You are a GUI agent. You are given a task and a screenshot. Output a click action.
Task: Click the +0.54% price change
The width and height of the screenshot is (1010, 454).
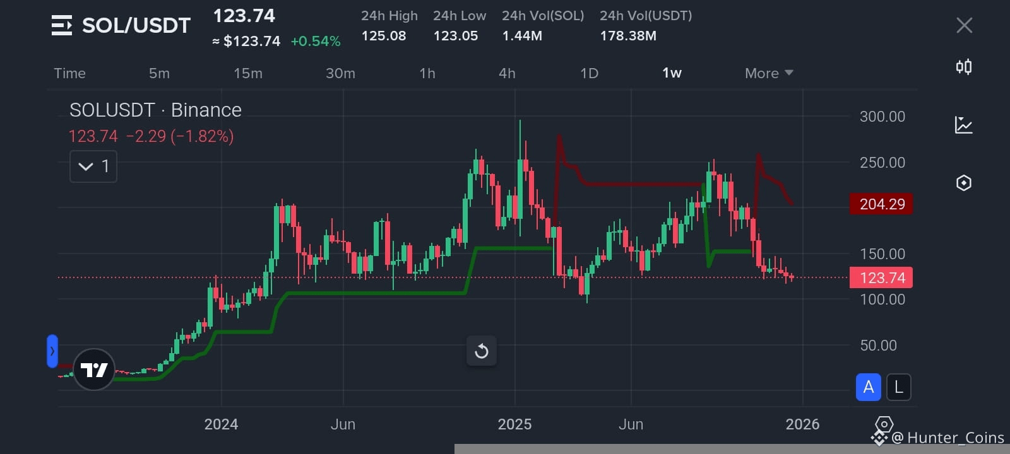[x=316, y=42]
